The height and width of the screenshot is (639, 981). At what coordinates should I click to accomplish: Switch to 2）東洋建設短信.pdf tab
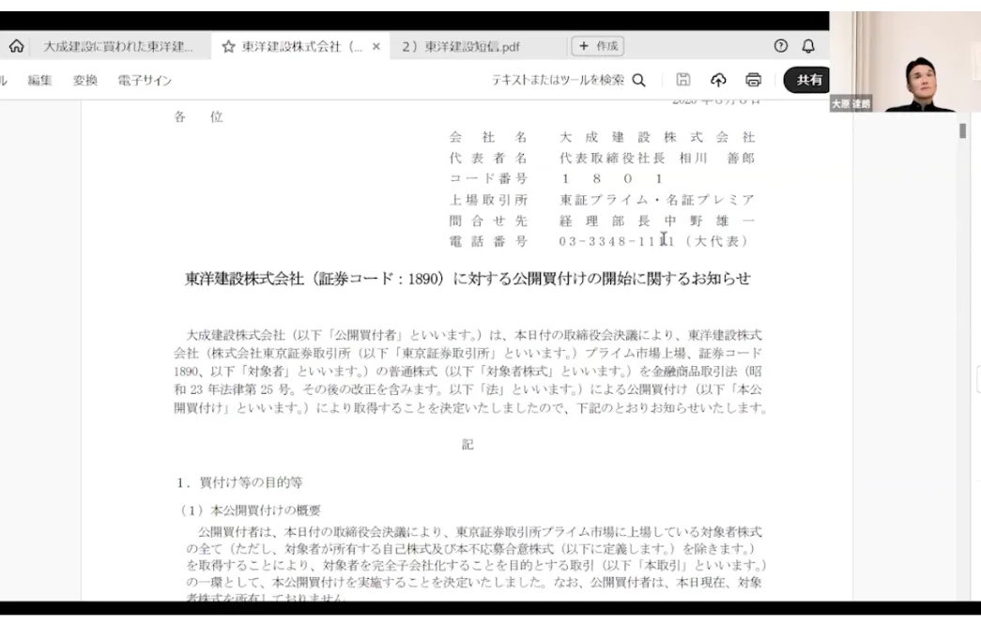click(460, 46)
